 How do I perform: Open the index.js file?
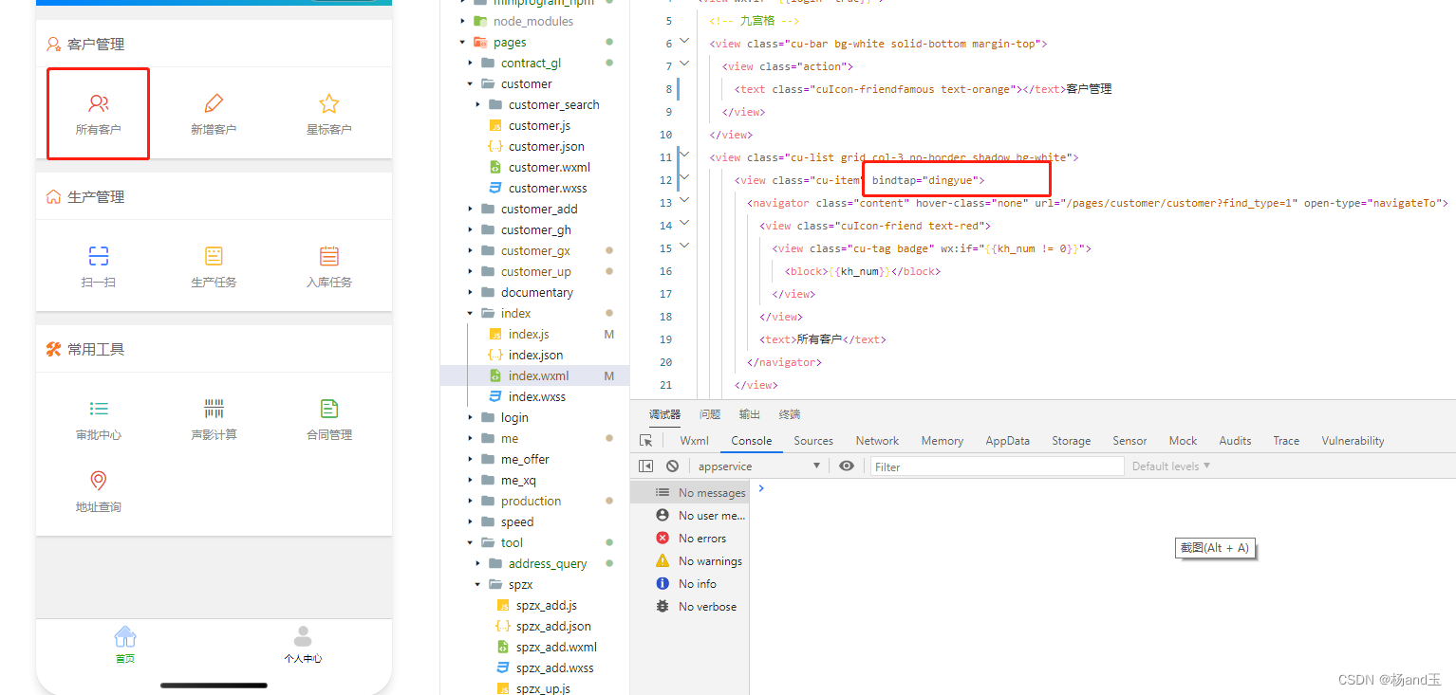pos(529,335)
